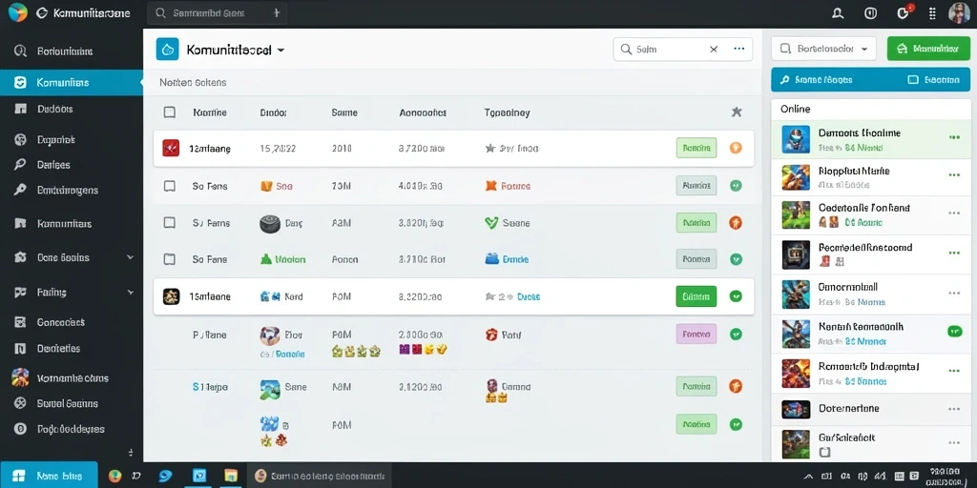Click the star icon in the table header
977x488 pixels.
tap(737, 112)
